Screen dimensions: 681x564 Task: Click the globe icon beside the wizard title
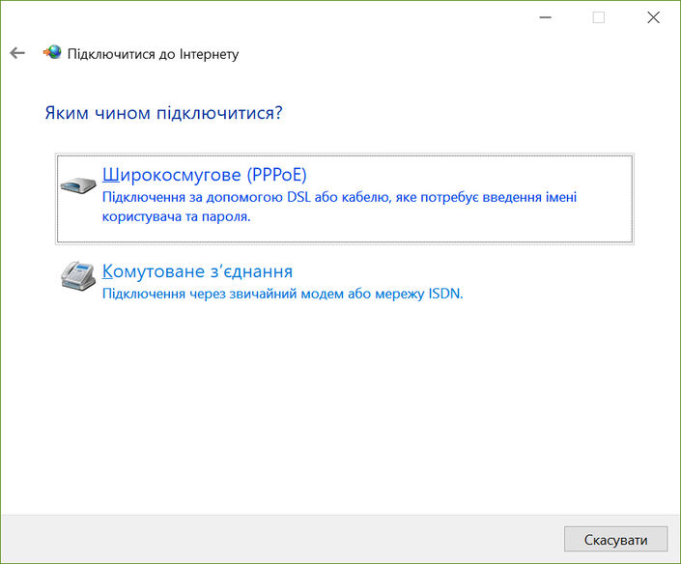[x=52, y=52]
